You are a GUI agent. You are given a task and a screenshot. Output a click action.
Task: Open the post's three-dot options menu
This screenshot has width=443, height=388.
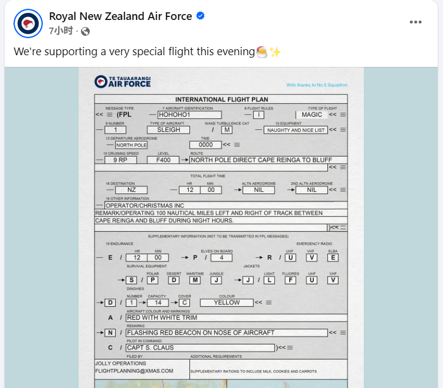click(x=415, y=22)
